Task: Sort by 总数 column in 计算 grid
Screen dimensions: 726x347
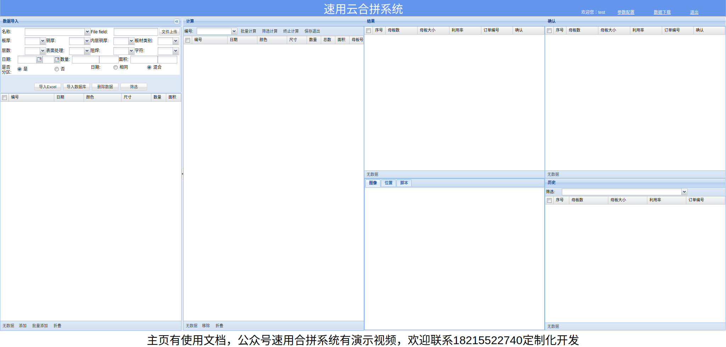Action: [x=328, y=40]
